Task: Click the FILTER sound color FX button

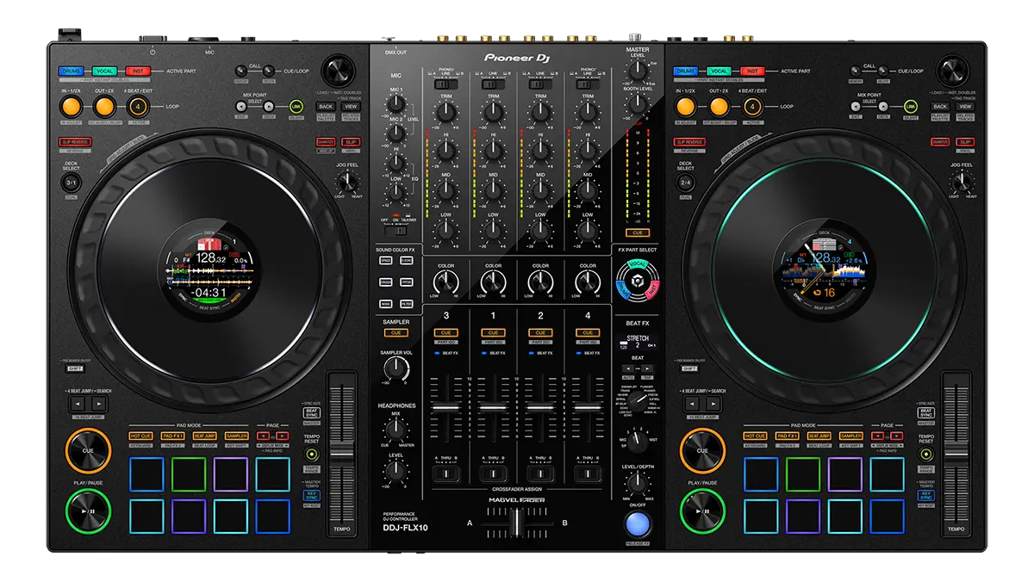Action: pos(406,303)
